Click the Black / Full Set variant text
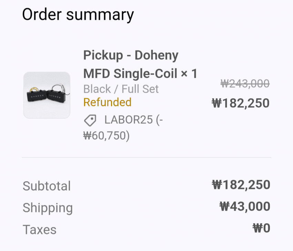This screenshot has width=293, height=251. 121,89
